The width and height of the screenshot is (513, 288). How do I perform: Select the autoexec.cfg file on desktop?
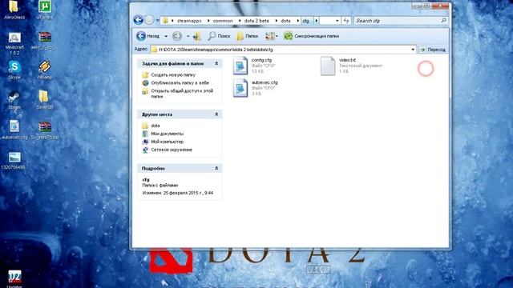pos(14,130)
